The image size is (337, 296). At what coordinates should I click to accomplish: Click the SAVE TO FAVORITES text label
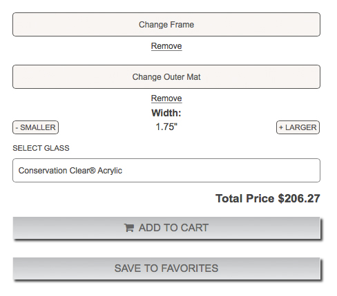166,268
